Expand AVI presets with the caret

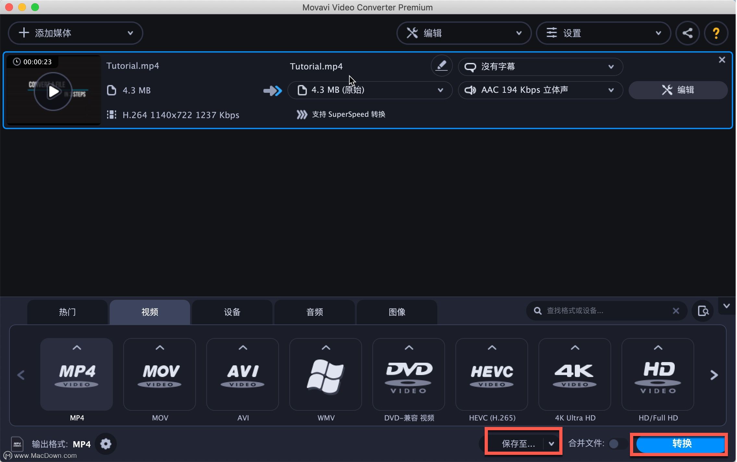point(243,347)
